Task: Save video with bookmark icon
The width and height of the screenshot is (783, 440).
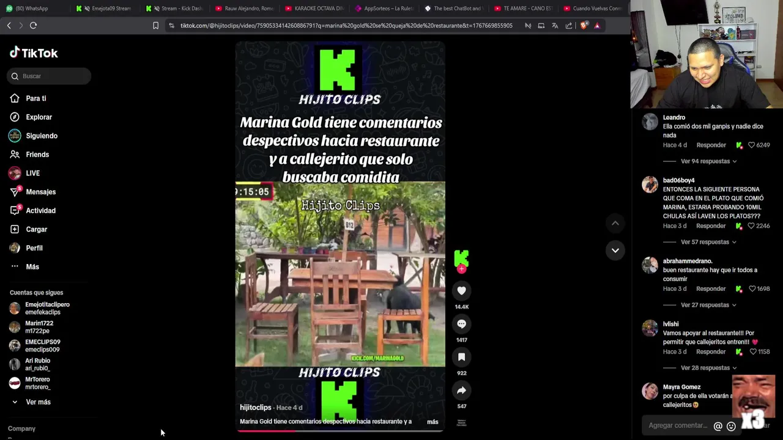Action: click(x=461, y=357)
